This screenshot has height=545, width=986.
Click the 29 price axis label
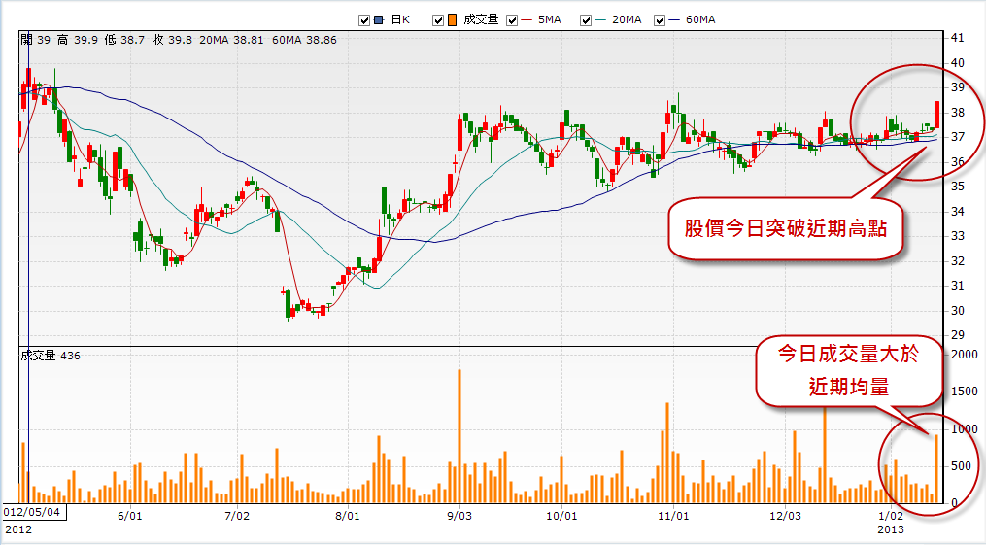[x=957, y=335]
